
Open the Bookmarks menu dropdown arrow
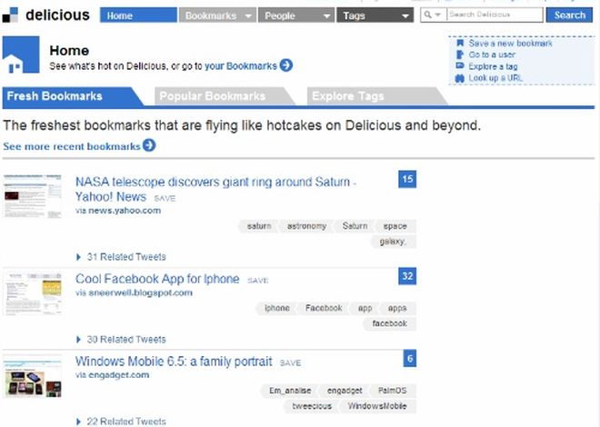[x=248, y=16]
